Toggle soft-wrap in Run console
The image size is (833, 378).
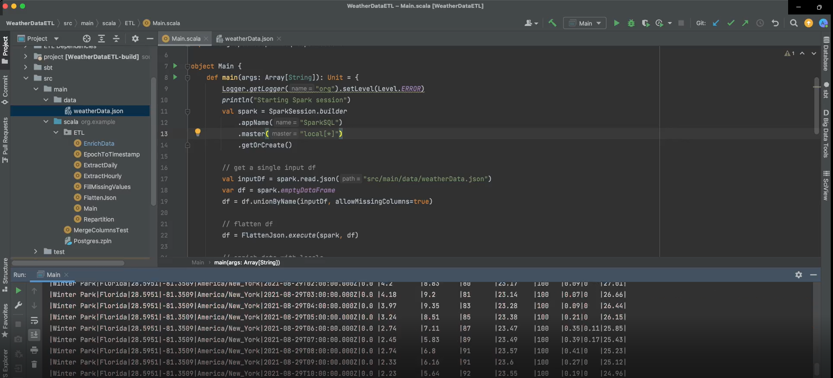point(34,321)
